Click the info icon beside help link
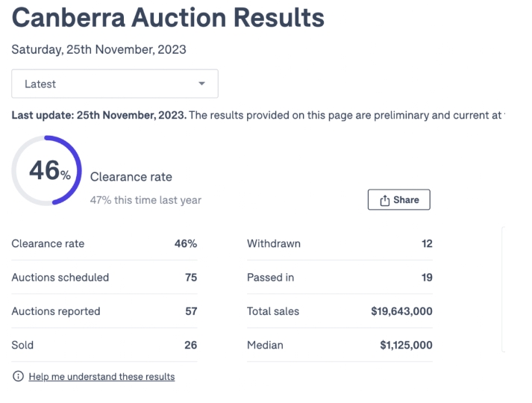Viewport: 532px width, 403px height. point(18,376)
